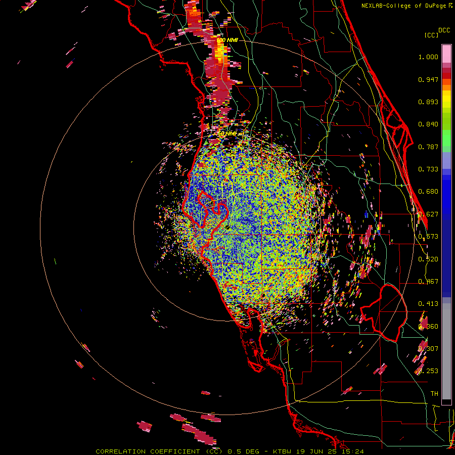455x455 pixels.
Task: Click the 0.680 color scale value
Action: [428, 192]
